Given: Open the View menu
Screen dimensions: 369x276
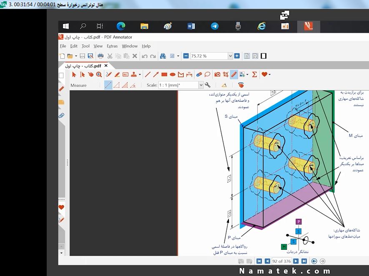Looking at the screenshot, I should [x=98, y=46].
